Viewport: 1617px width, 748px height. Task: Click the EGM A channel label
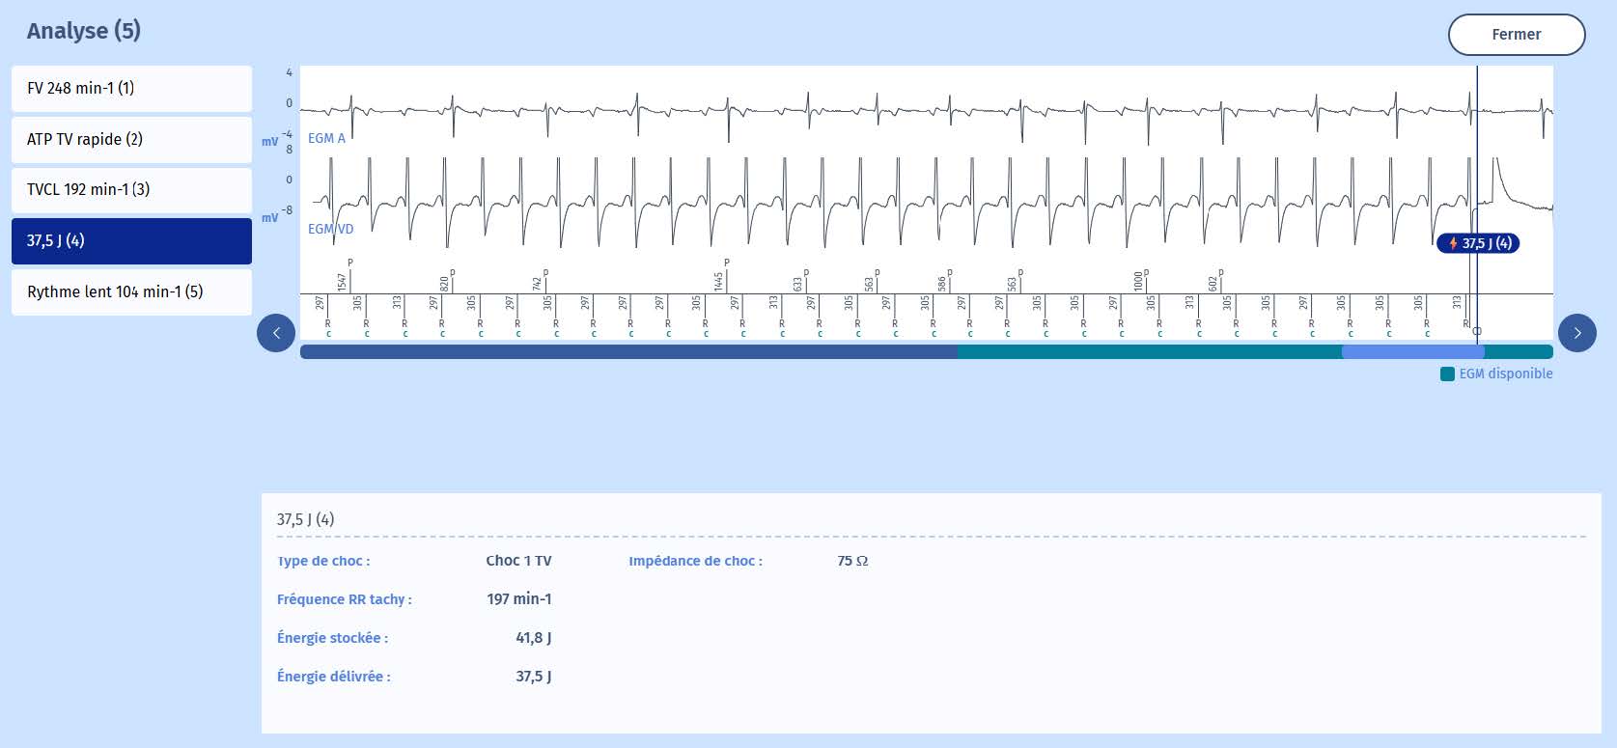pyautogui.click(x=326, y=138)
